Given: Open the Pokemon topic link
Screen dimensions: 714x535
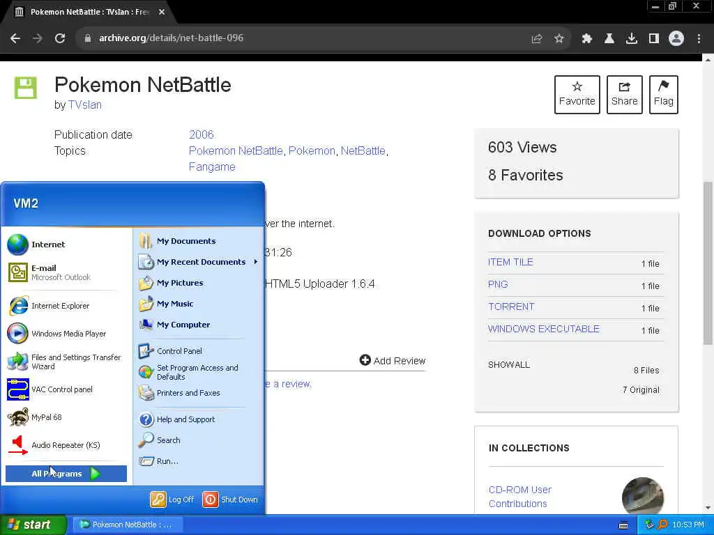Looking at the screenshot, I should [312, 150].
